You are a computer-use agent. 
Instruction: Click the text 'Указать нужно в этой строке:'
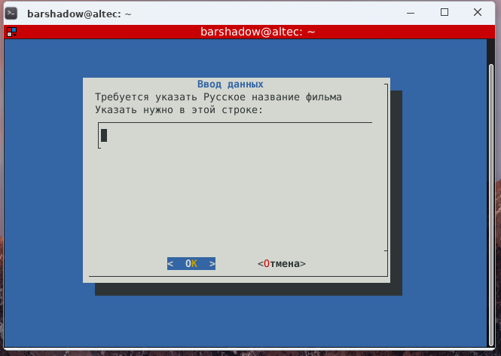179,109
